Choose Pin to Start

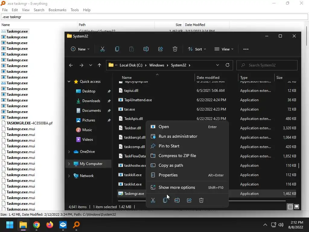coord(187,146)
